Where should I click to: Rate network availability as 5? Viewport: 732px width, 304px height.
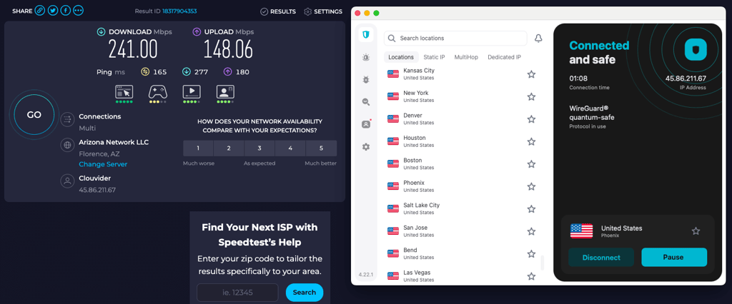321,148
